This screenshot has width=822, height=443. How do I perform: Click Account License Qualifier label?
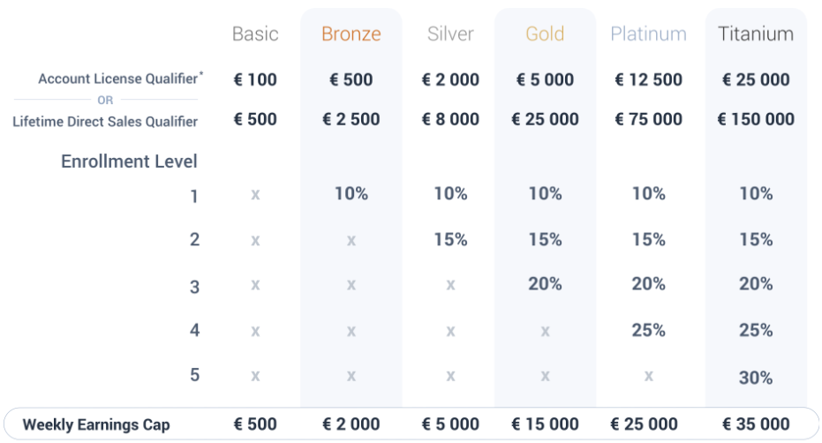tap(120, 79)
